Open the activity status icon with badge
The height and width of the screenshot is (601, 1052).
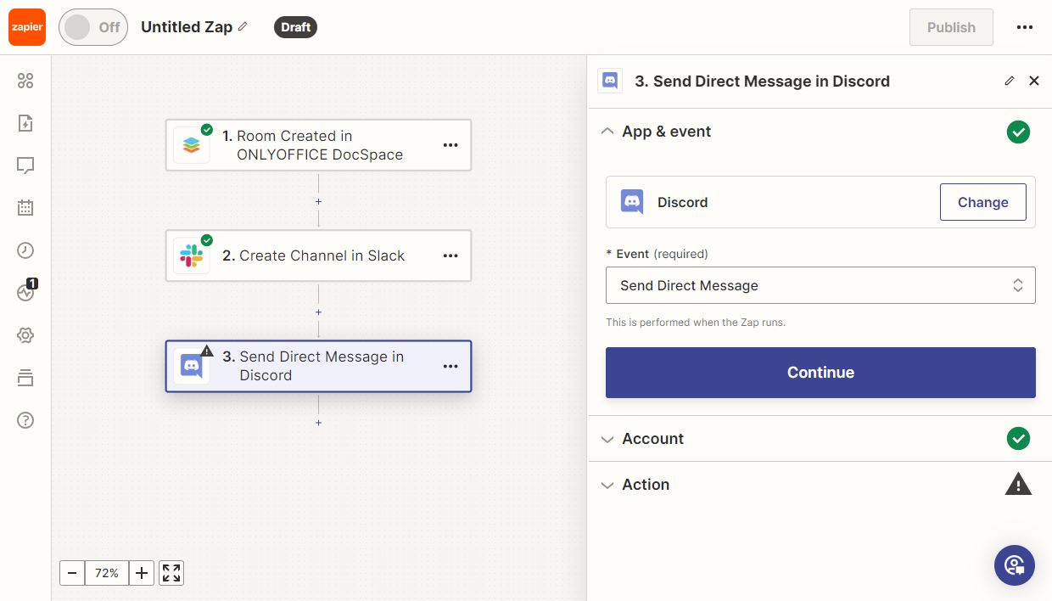click(x=25, y=293)
